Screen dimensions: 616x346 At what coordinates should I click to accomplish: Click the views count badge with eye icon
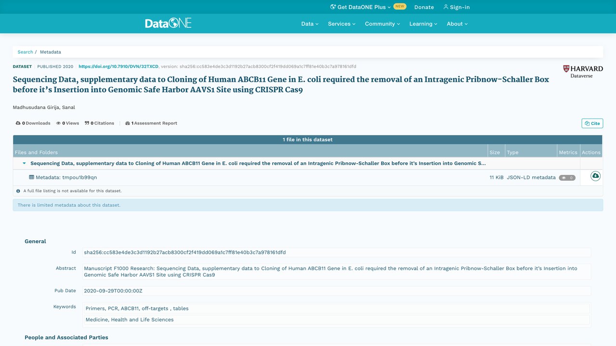tap(567, 178)
